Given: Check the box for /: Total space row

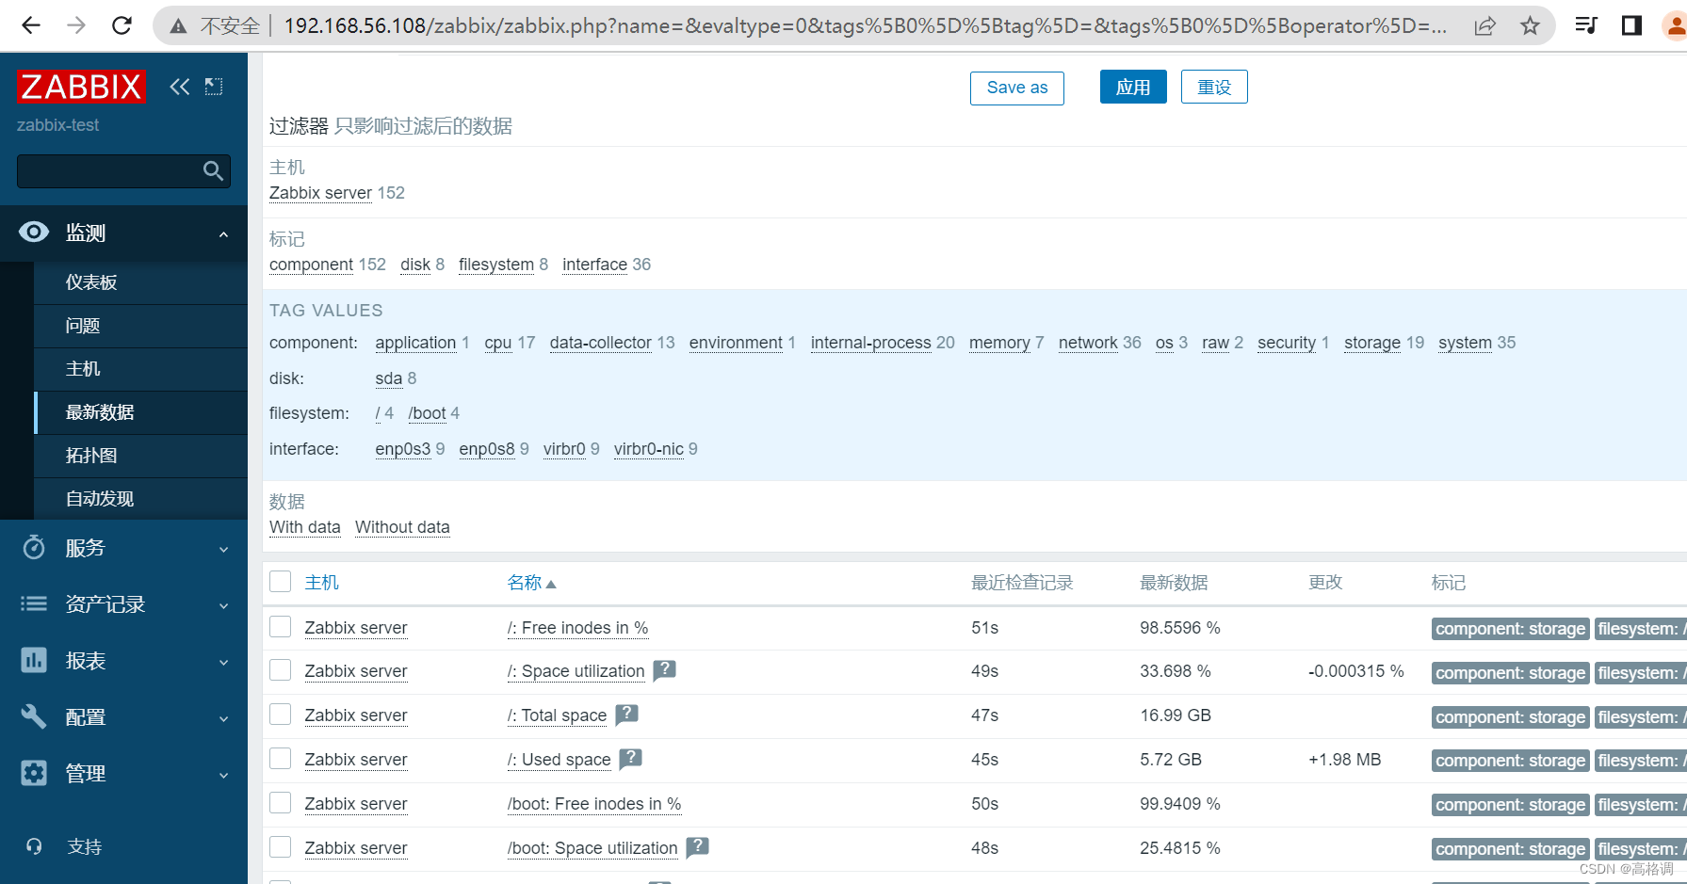Looking at the screenshot, I should point(281,715).
